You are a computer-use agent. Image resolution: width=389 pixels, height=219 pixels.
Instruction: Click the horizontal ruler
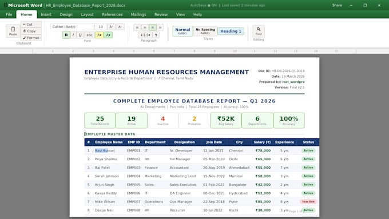coord(194,51)
